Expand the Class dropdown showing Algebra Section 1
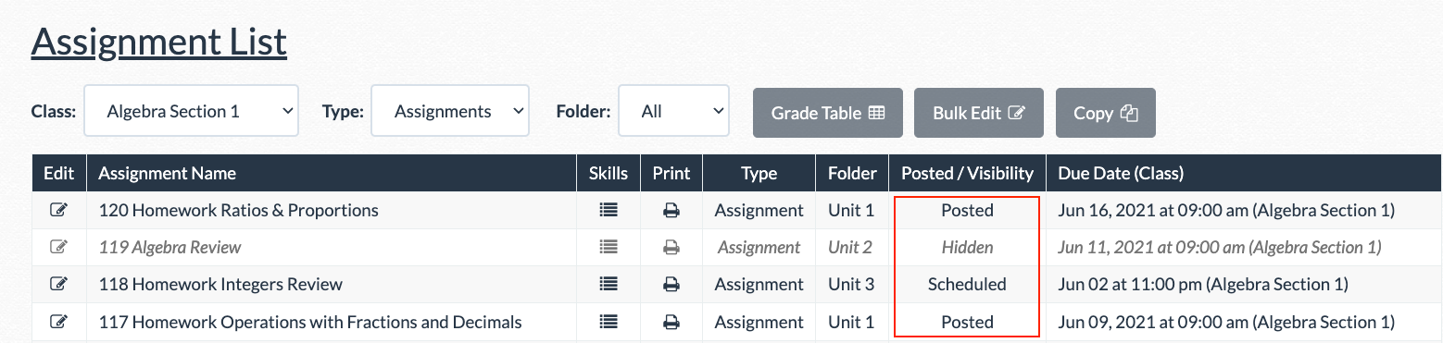The width and height of the screenshot is (1443, 343). [191, 111]
